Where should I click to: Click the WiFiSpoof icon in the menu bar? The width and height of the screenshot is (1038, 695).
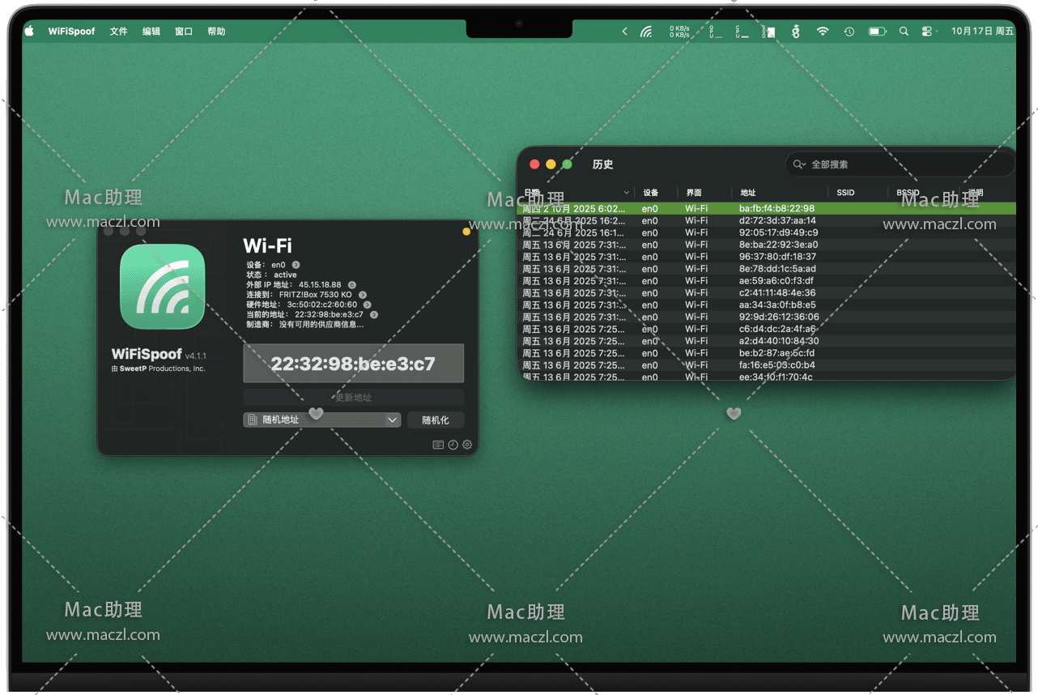pos(645,32)
